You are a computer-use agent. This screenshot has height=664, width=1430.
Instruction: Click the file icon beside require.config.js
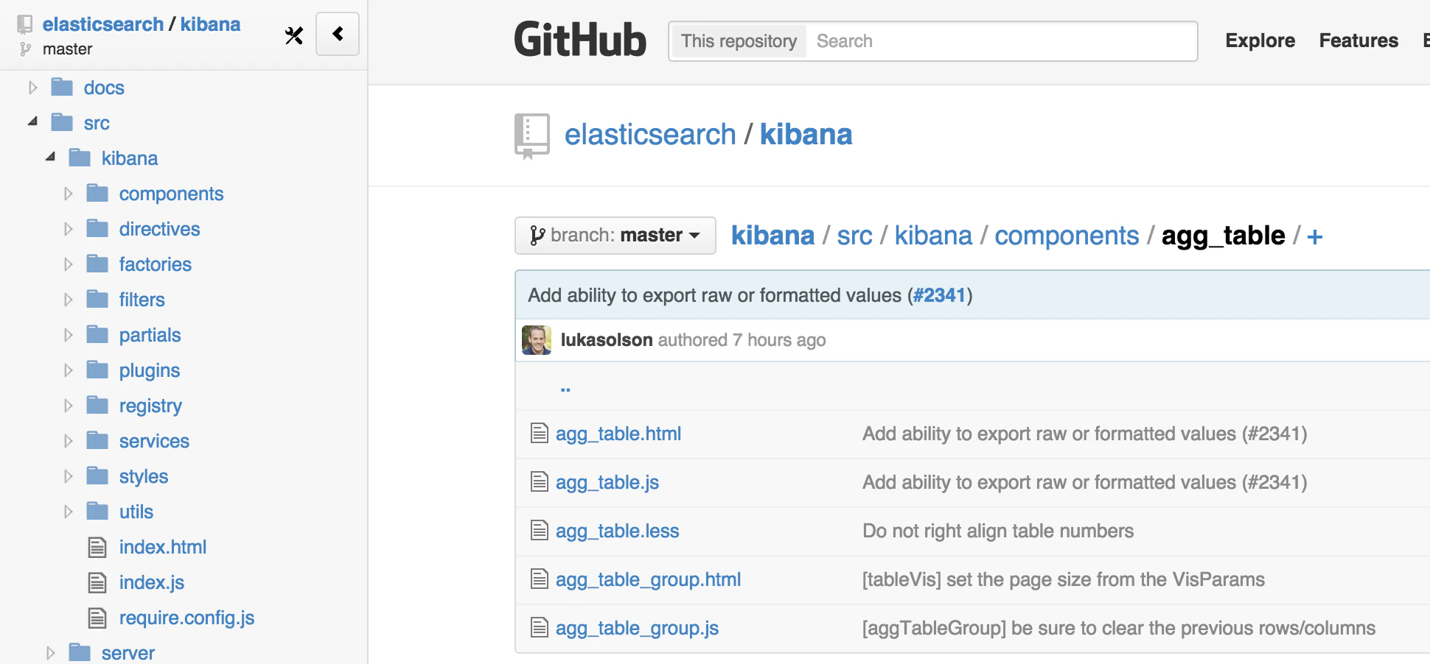click(x=97, y=618)
